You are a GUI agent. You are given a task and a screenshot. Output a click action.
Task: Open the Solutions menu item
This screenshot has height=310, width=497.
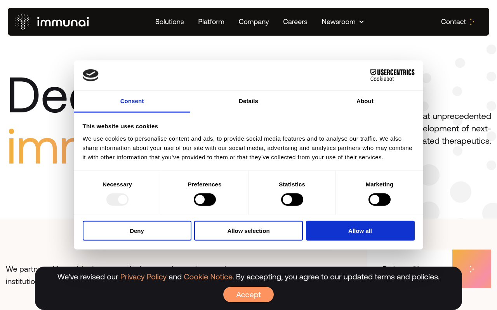tap(170, 22)
